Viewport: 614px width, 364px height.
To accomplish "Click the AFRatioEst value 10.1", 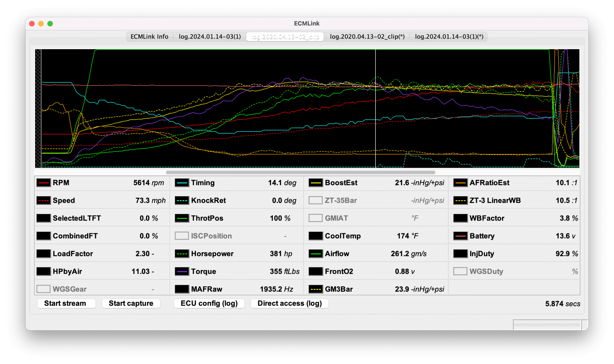I will point(562,183).
